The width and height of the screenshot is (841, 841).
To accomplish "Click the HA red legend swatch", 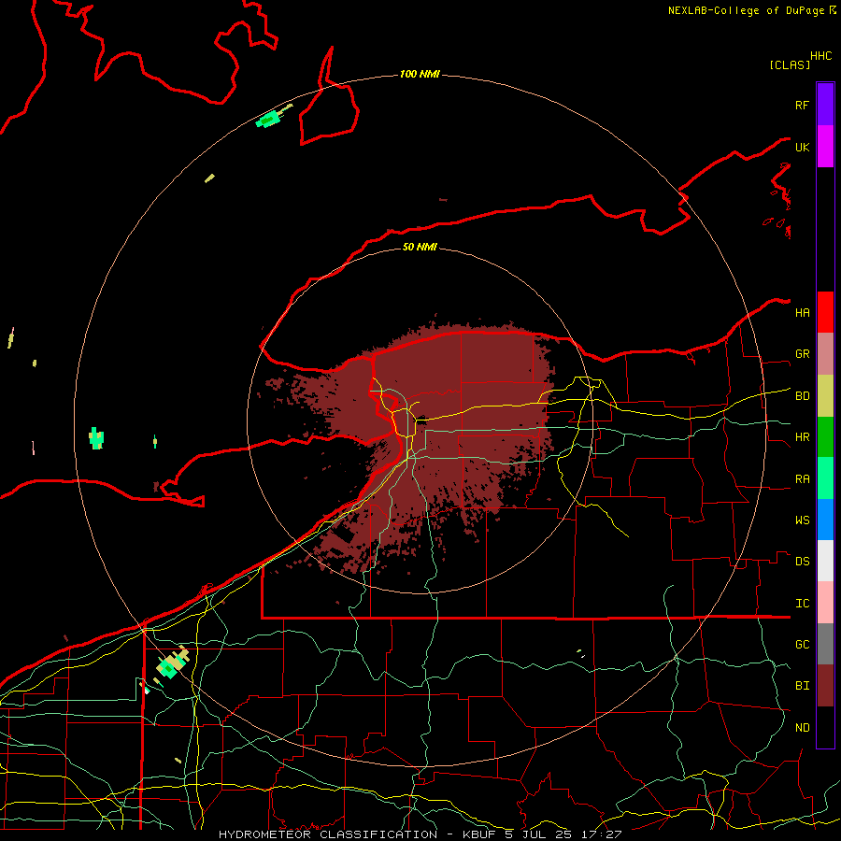I will (x=825, y=312).
